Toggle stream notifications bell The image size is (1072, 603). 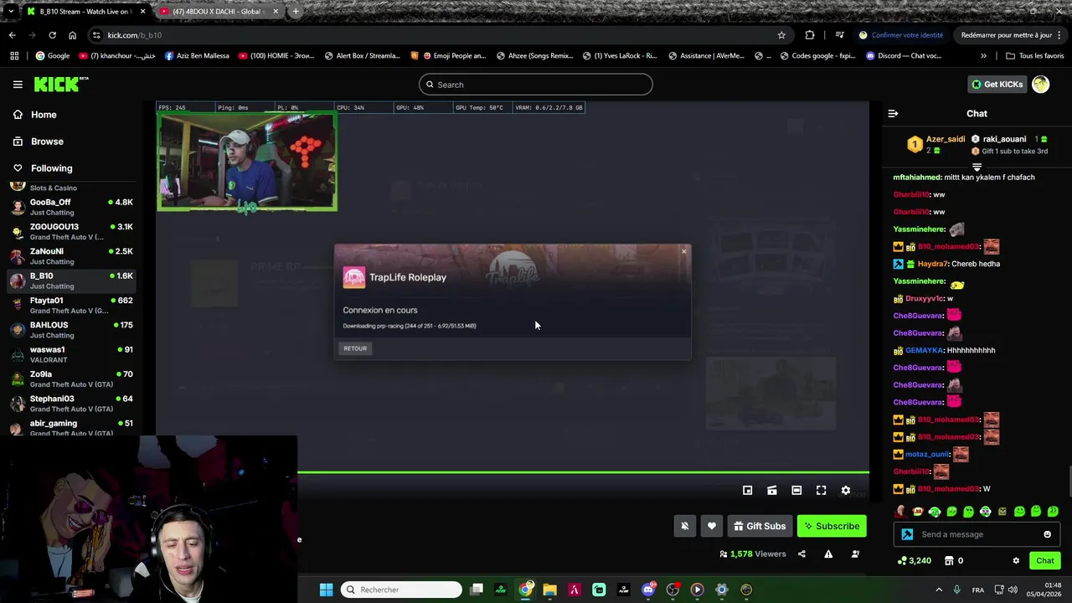point(684,526)
